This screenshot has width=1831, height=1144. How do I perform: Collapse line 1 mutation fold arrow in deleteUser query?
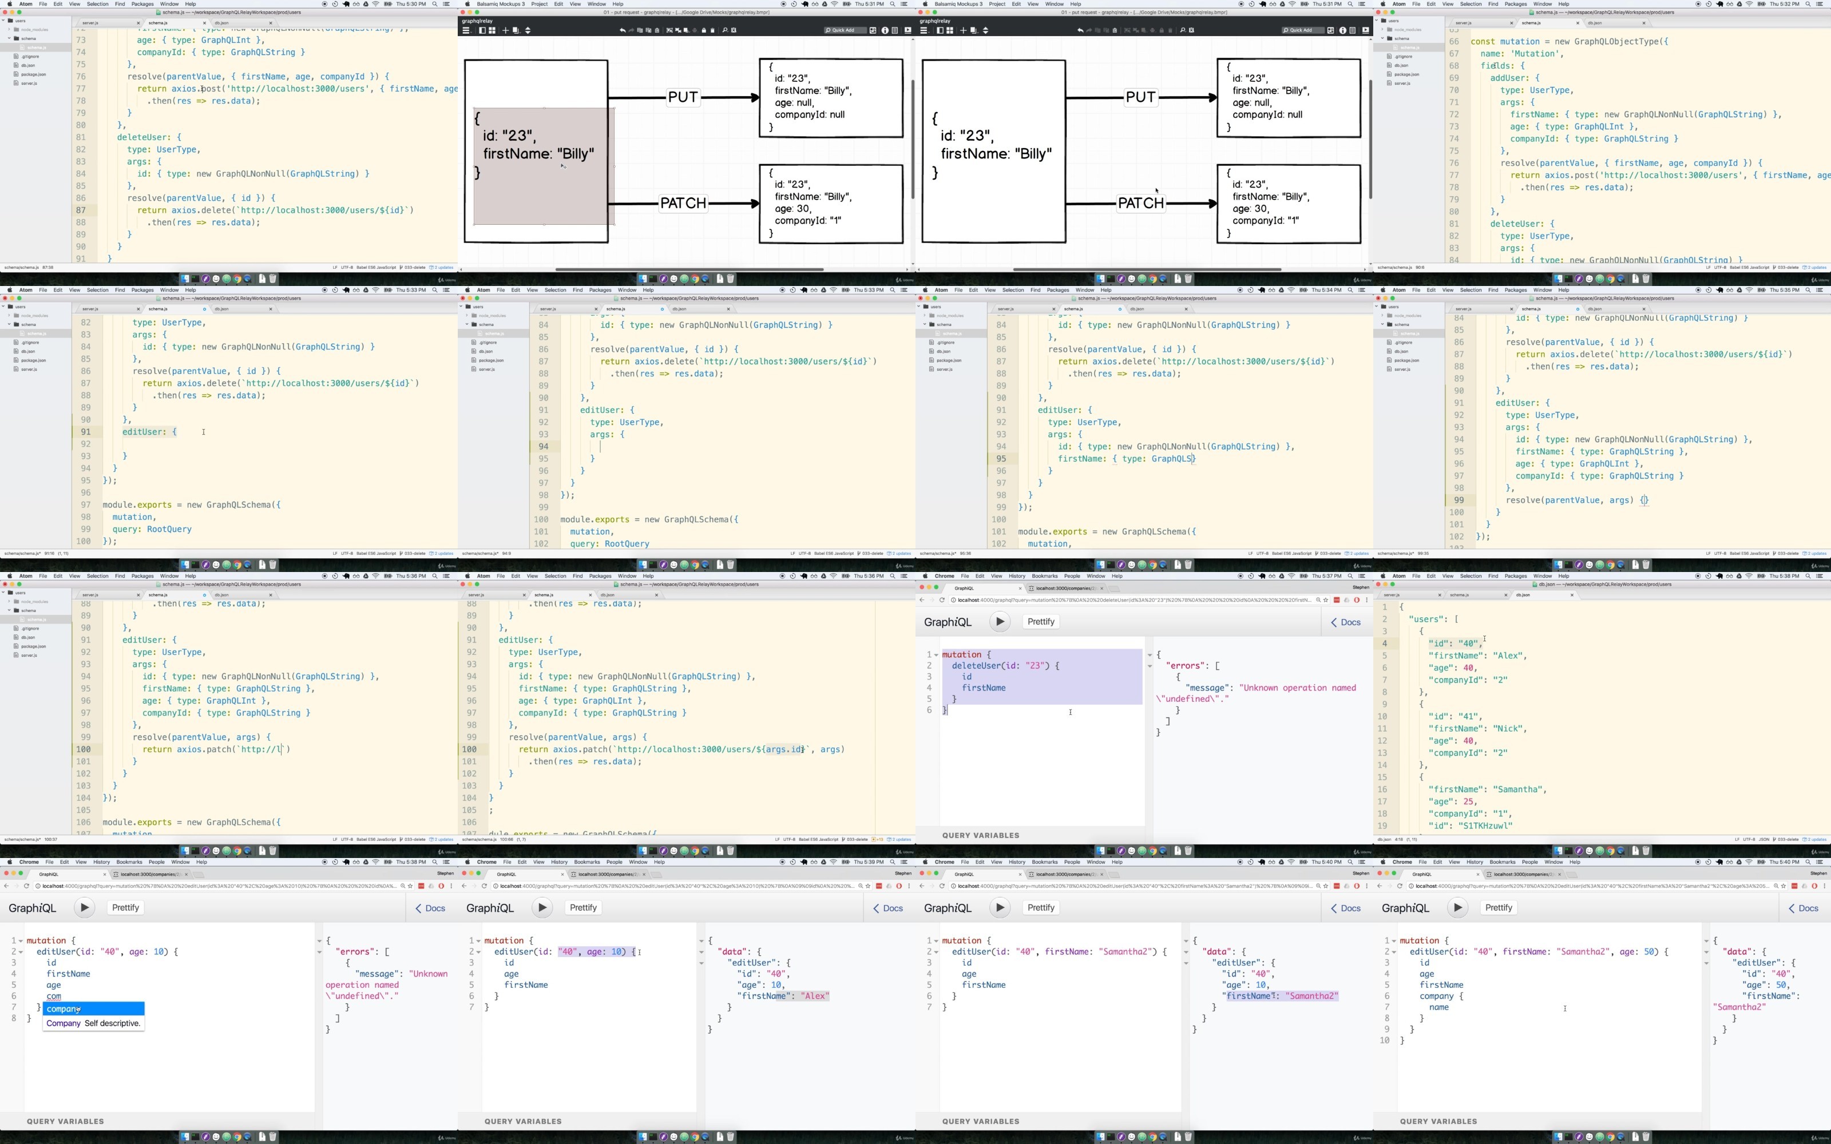(x=936, y=656)
